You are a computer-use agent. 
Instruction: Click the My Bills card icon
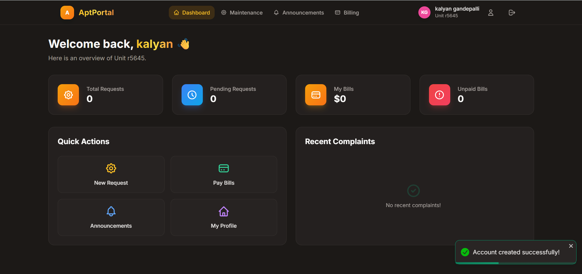(x=316, y=95)
